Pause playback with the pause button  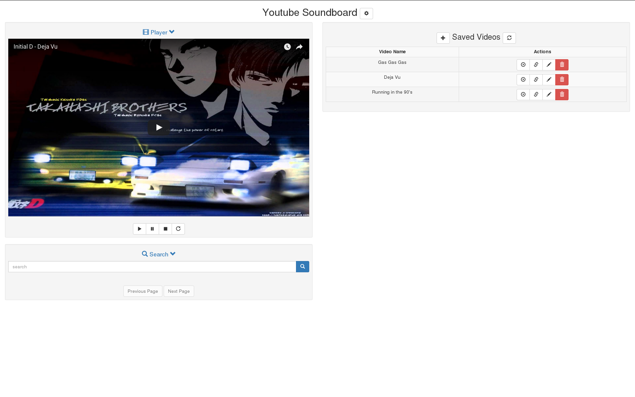[x=152, y=229]
